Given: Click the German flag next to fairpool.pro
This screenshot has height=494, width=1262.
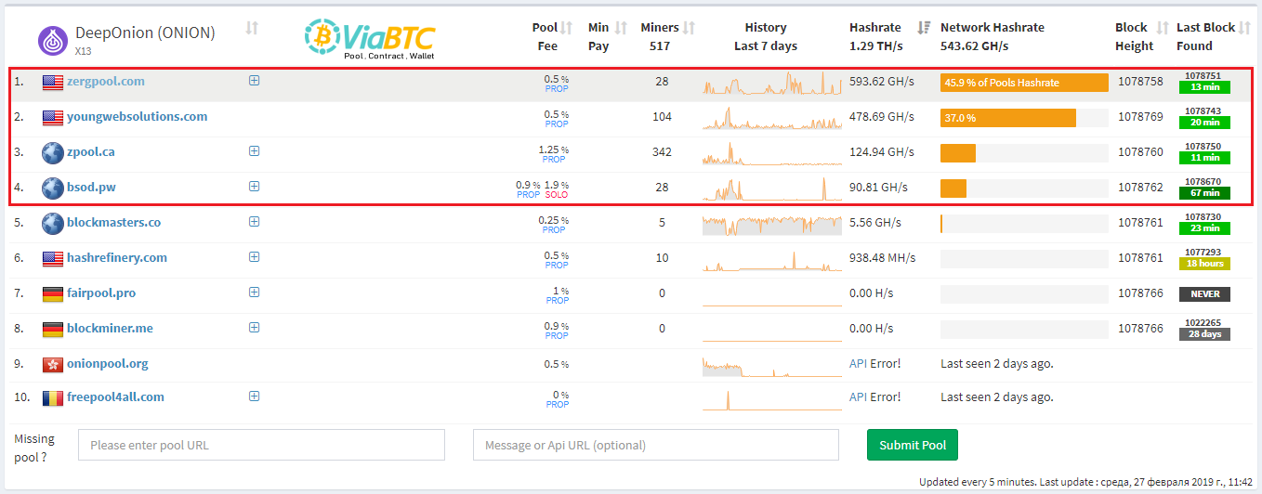Looking at the screenshot, I should pos(52,293).
